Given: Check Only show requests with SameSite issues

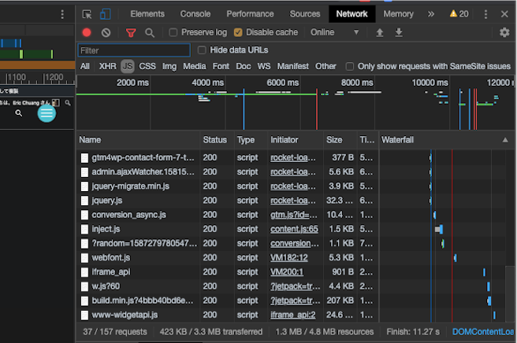Looking at the screenshot, I should coord(349,67).
